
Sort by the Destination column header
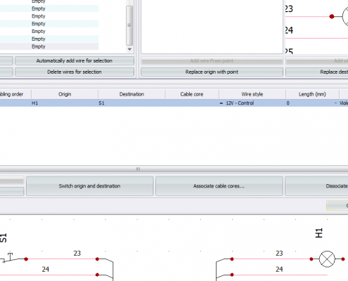pos(131,94)
